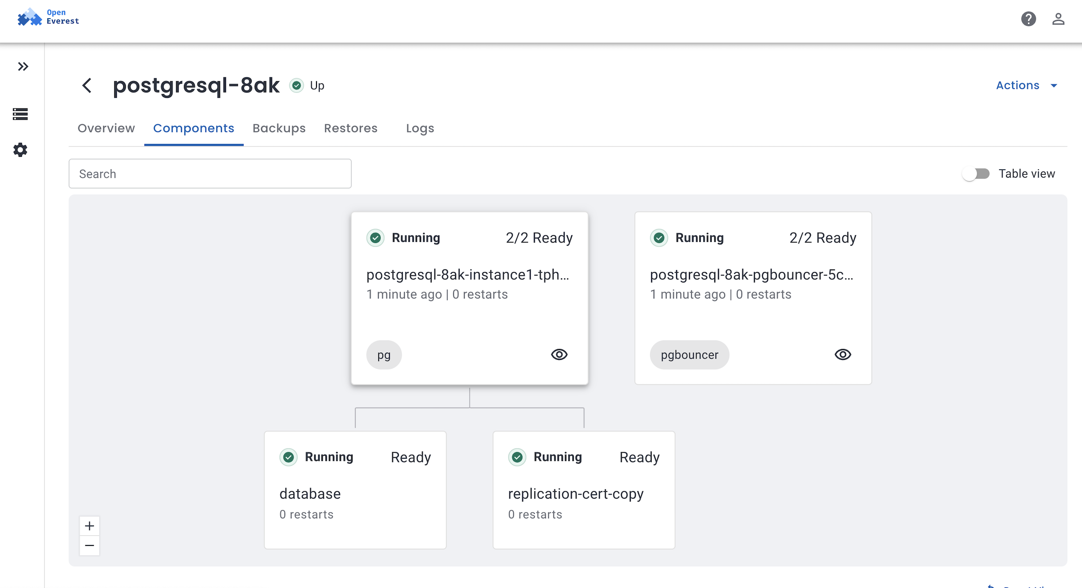Click '0 restarts' under database
The height and width of the screenshot is (588, 1082).
306,514
